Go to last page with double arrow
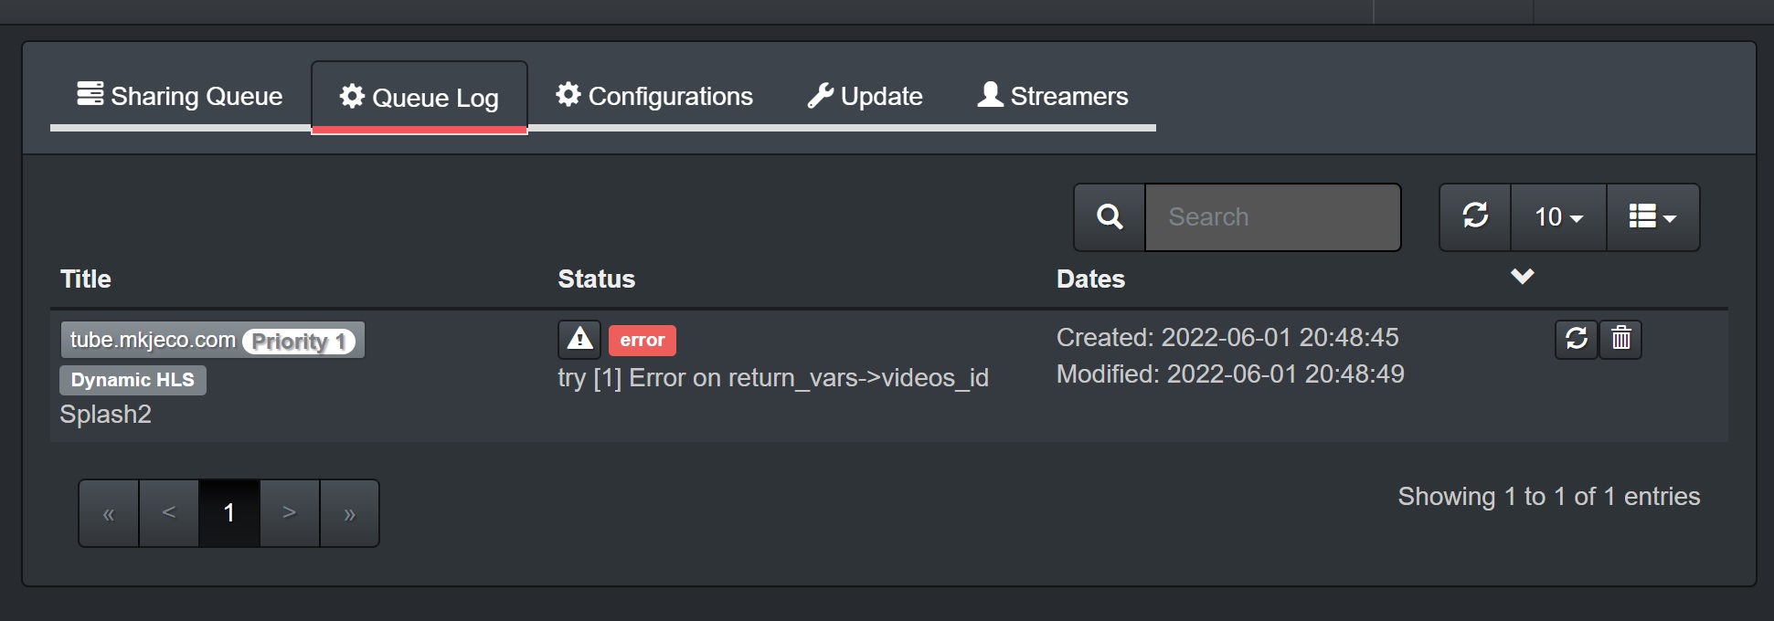 coord(349,512)
